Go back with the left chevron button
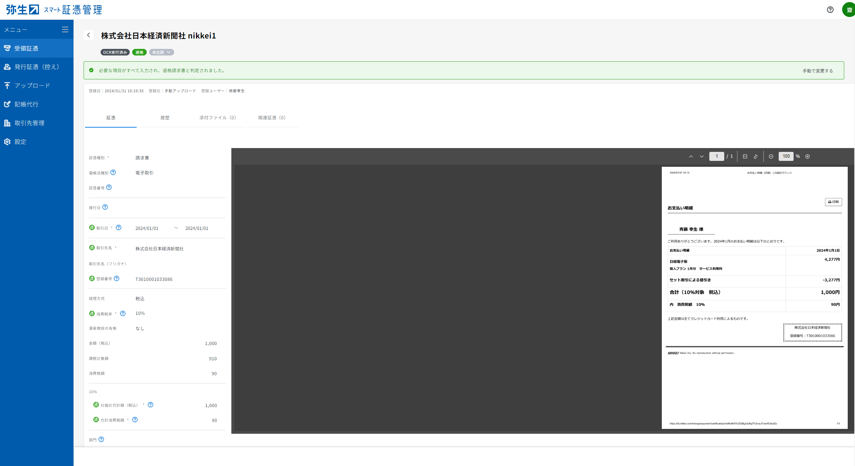 tap(88, 35)
